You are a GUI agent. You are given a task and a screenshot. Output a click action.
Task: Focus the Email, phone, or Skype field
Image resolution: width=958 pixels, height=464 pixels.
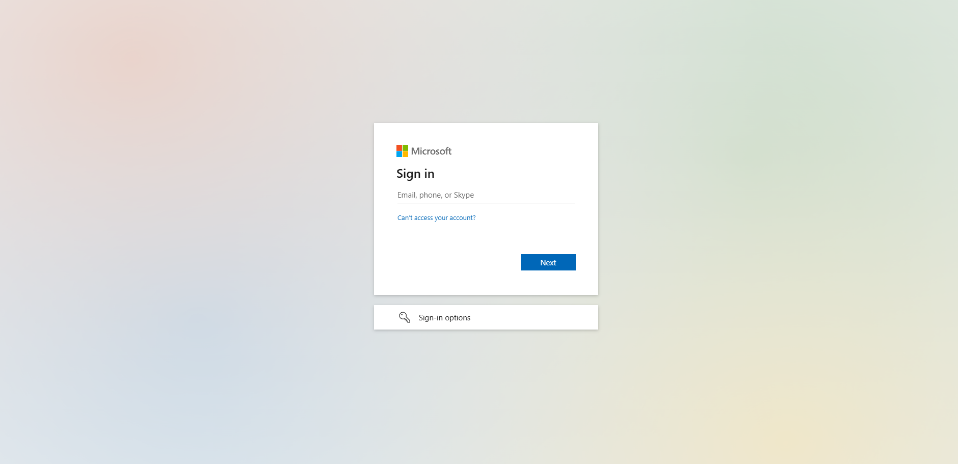point(486,195)
